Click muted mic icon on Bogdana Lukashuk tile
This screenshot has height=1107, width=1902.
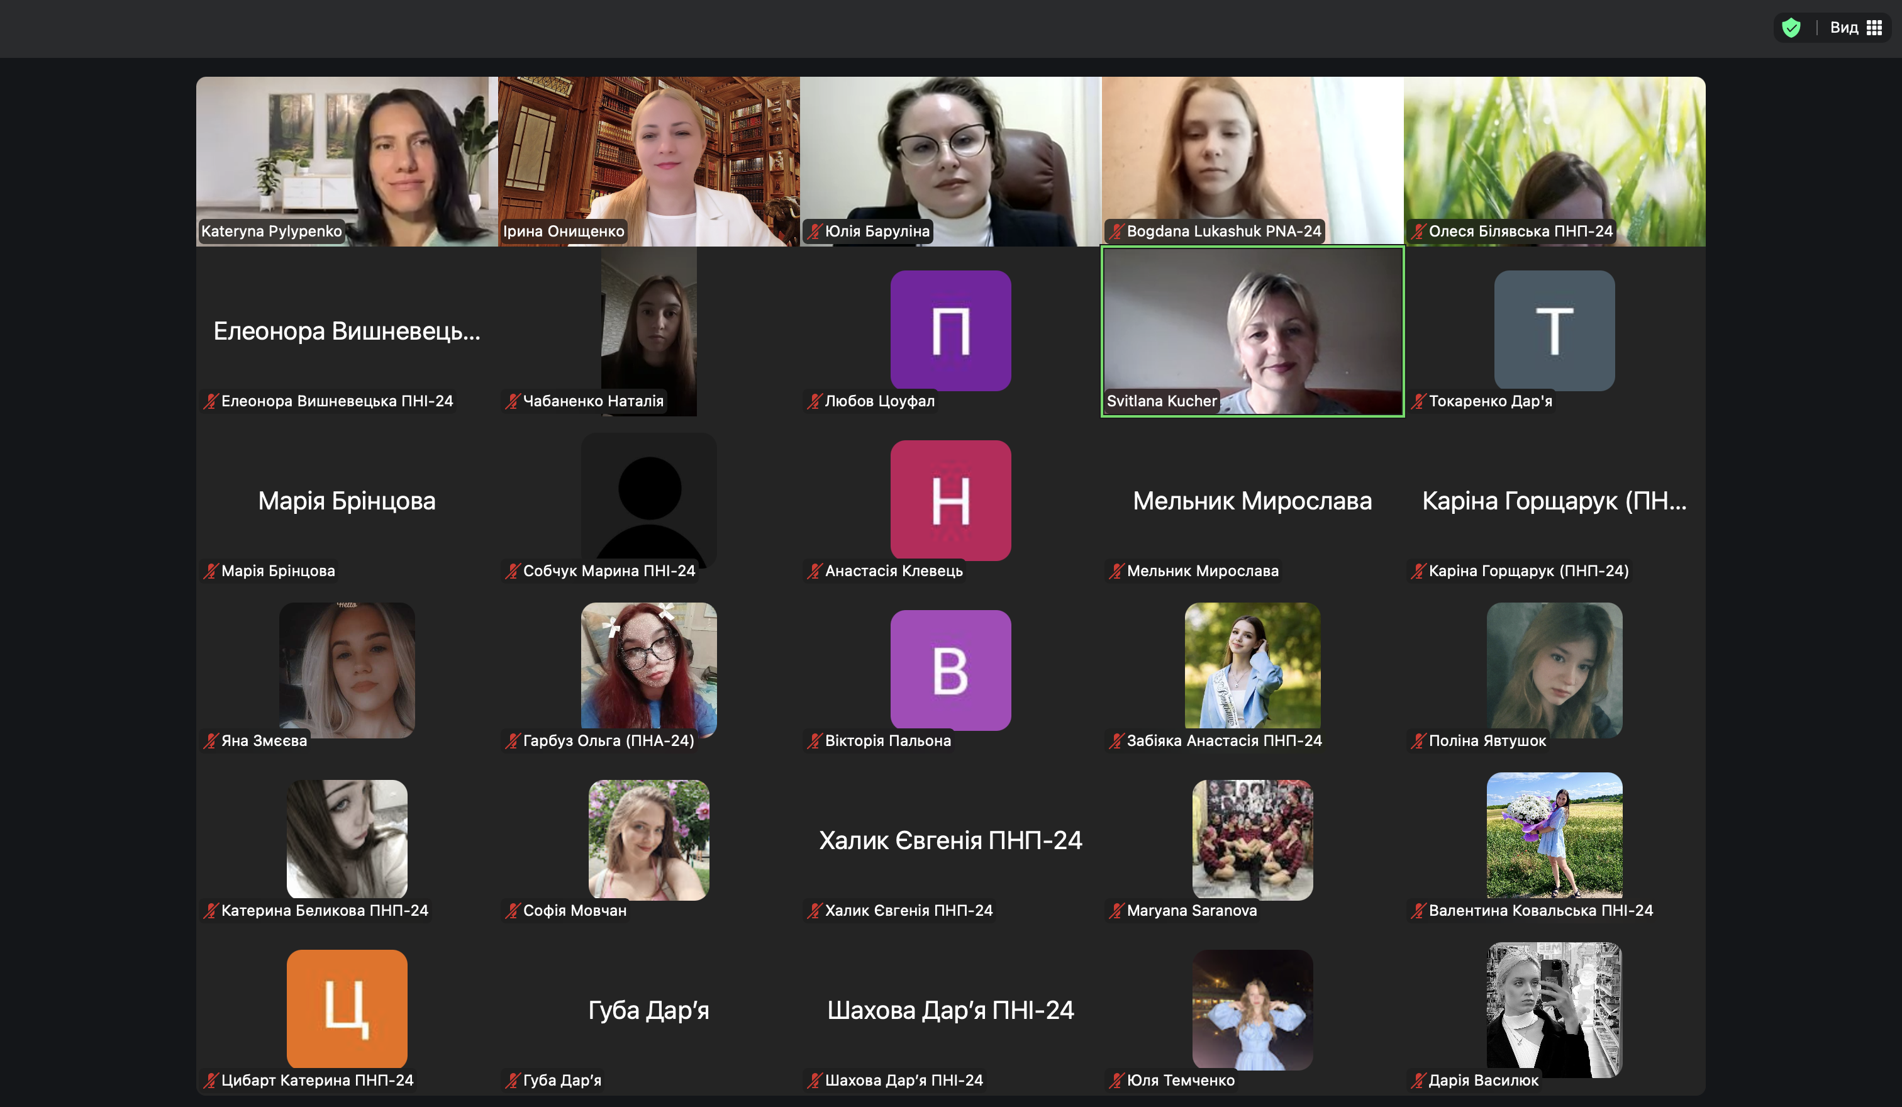pos(1116,231)
